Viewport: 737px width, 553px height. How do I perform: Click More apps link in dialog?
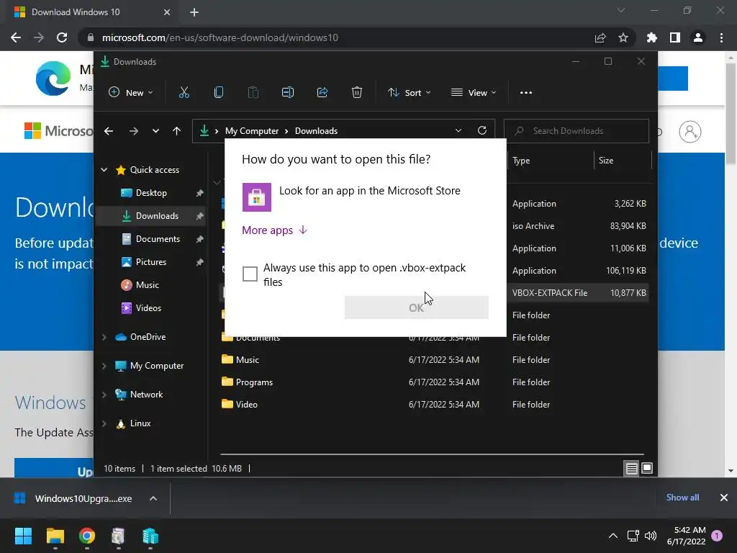coord(274,230)
